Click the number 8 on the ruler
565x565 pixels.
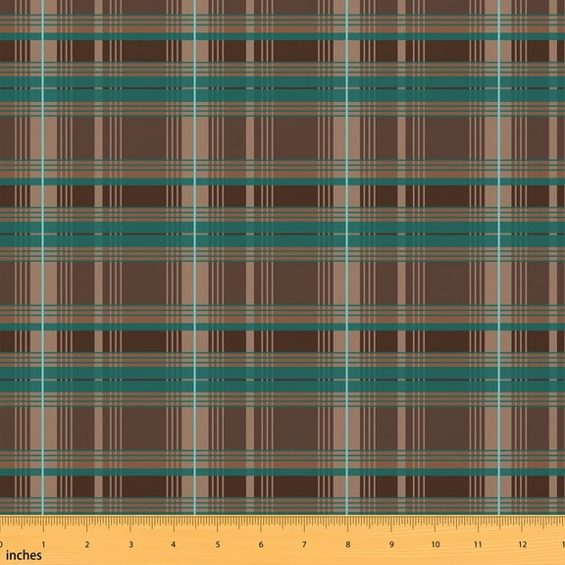click(347, 544)
